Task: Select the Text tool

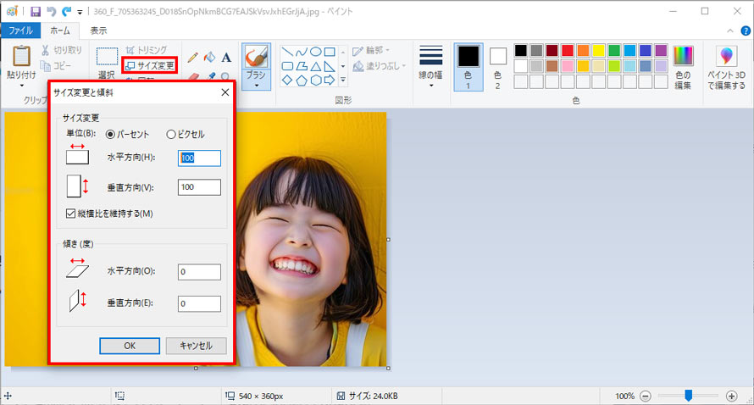Action: (x=226, y=58)
